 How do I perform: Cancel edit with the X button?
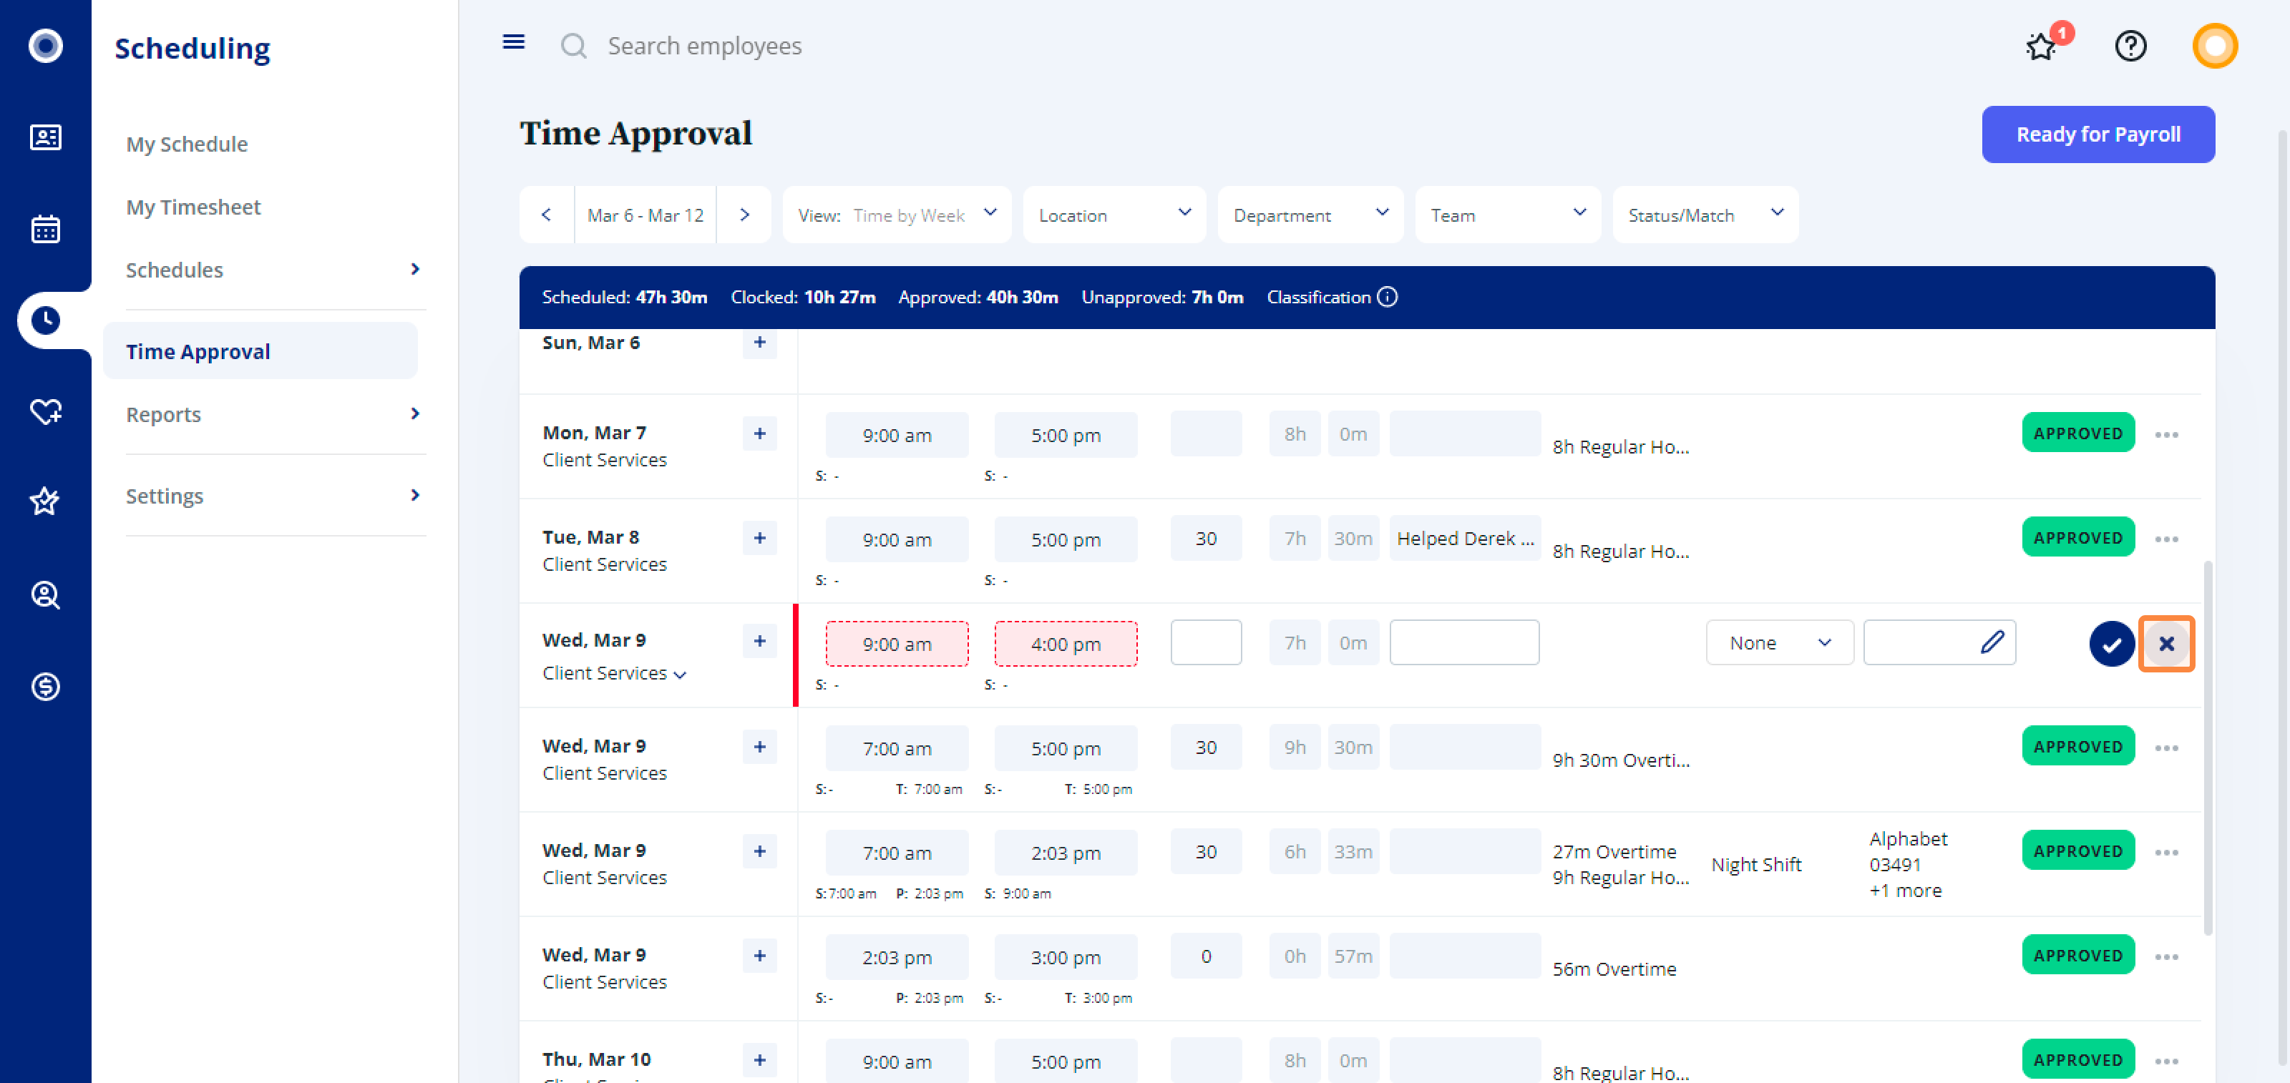[x=2166, y=643]
